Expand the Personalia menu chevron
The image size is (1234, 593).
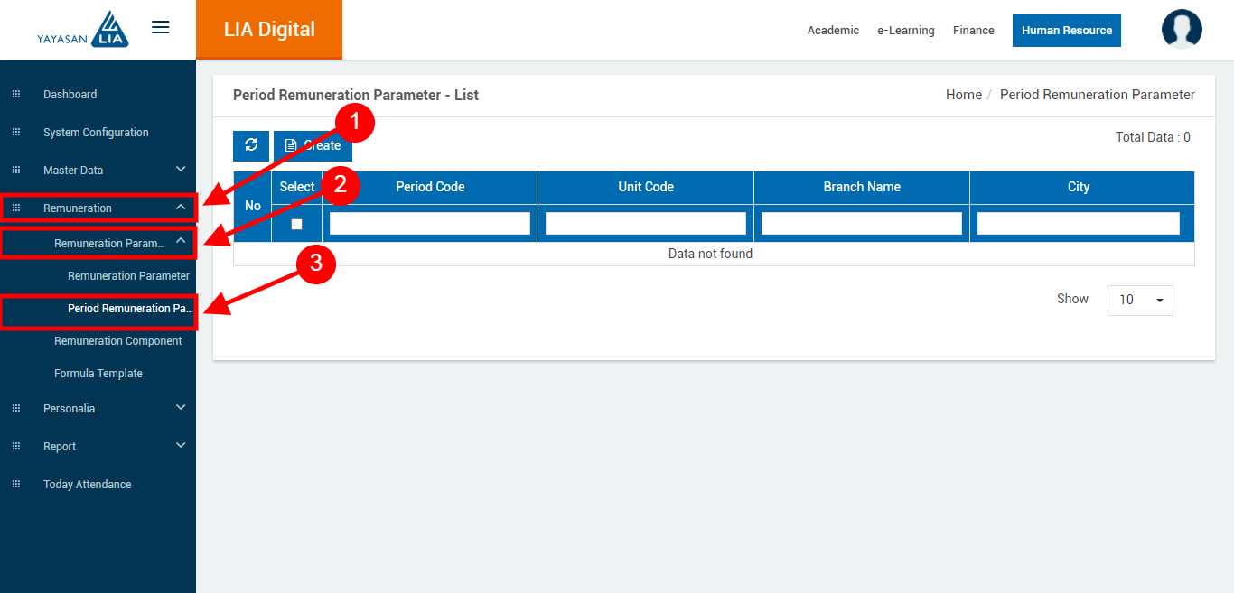pos(181,408)
